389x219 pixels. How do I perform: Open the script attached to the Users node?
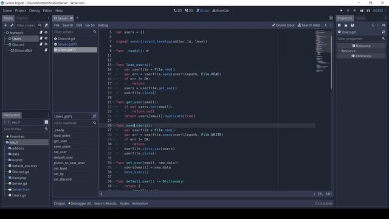click(x=41, y=38)
